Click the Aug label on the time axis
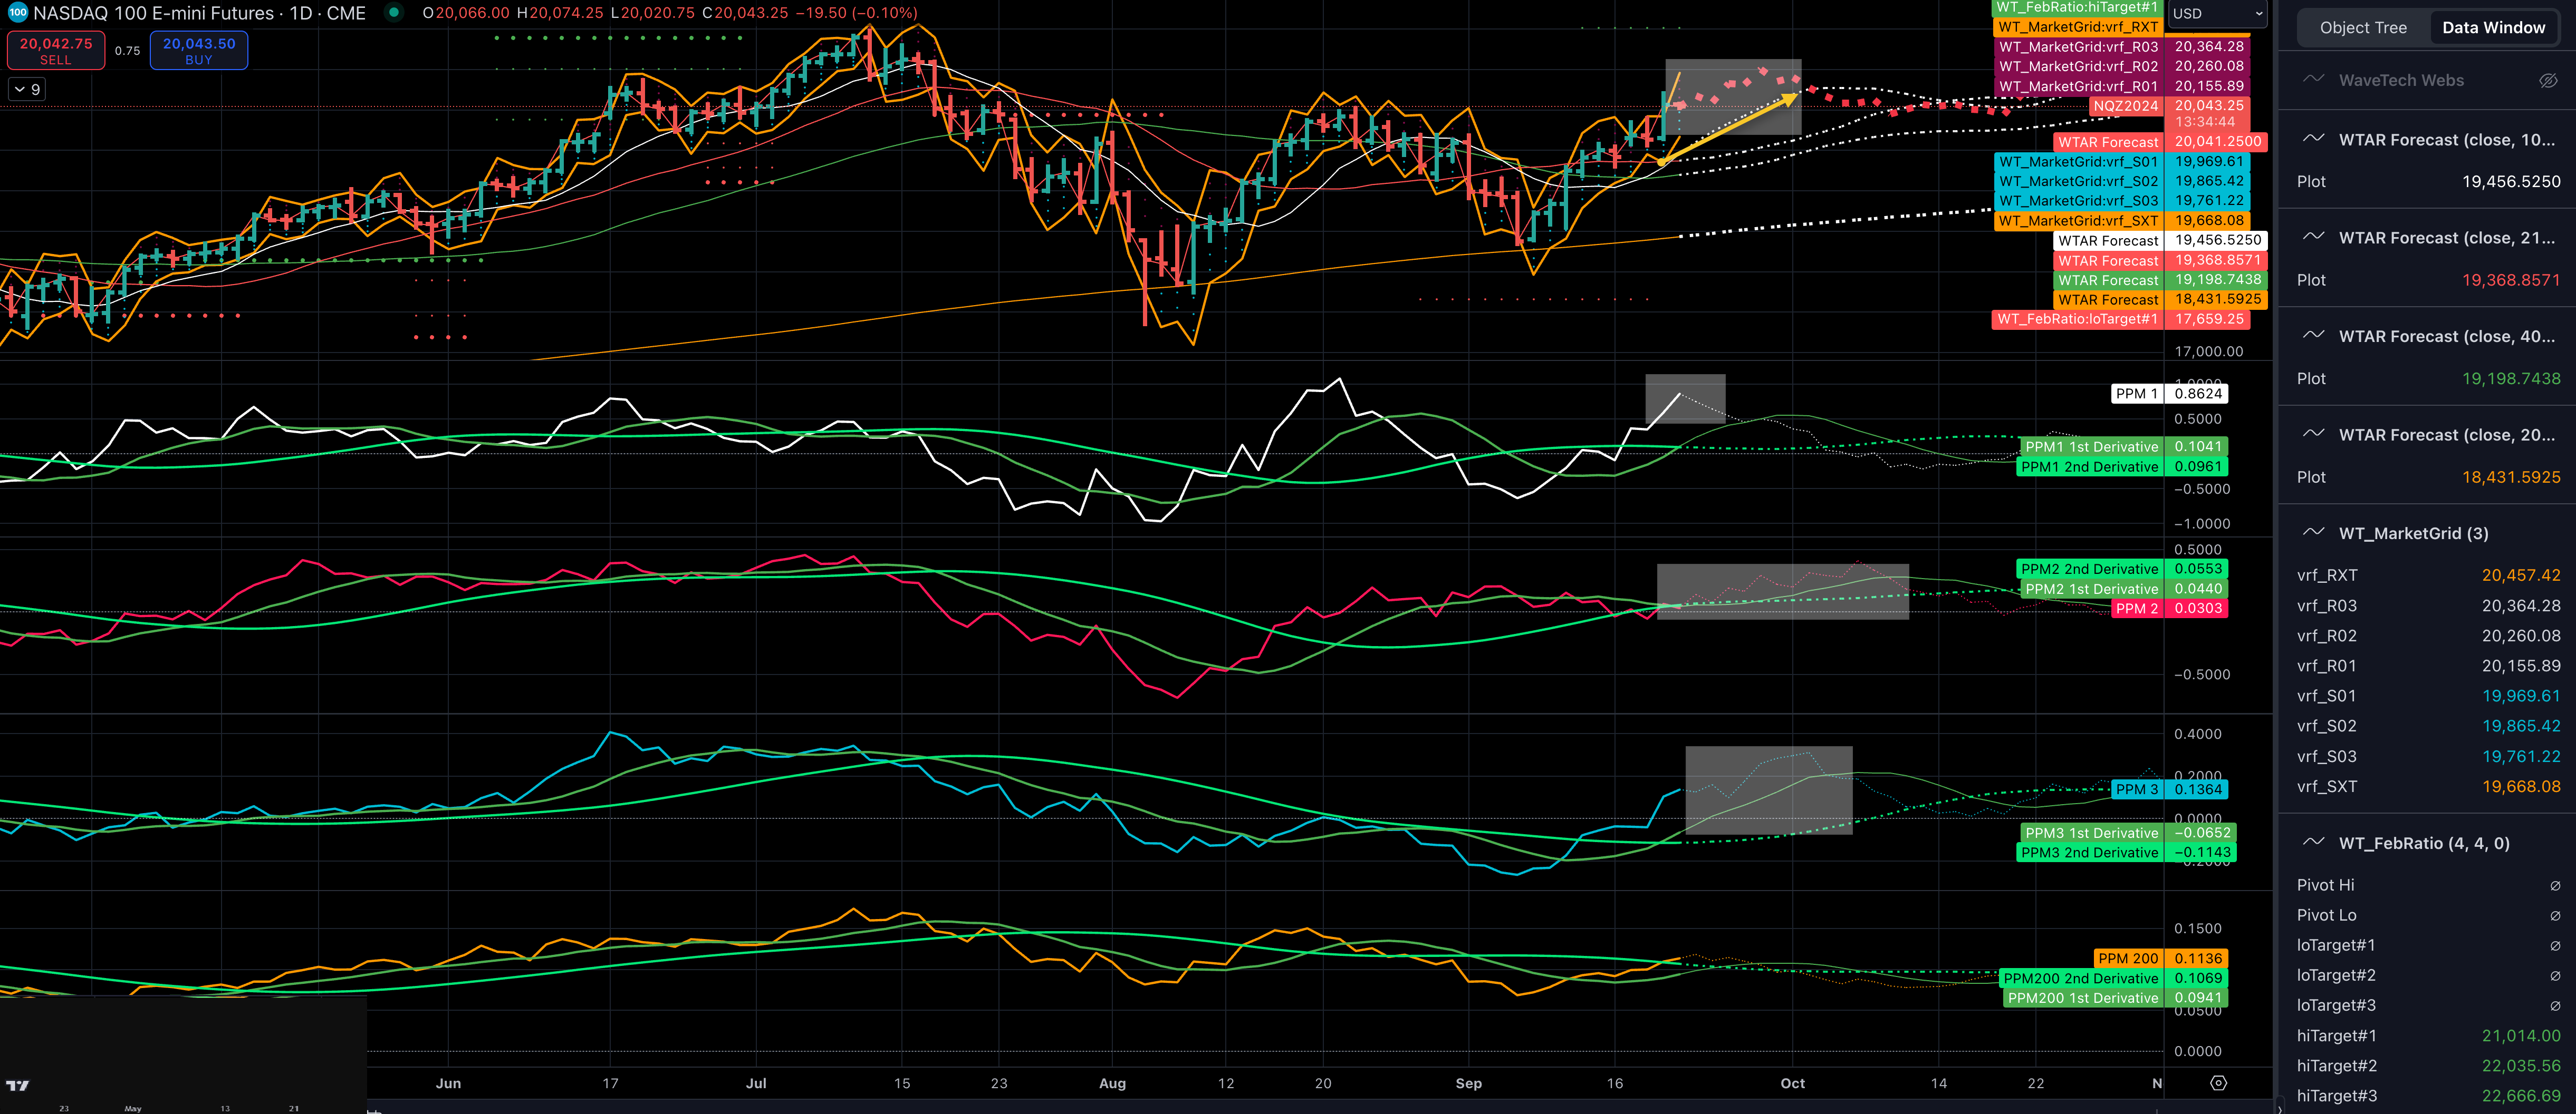 (1112, 1083)
